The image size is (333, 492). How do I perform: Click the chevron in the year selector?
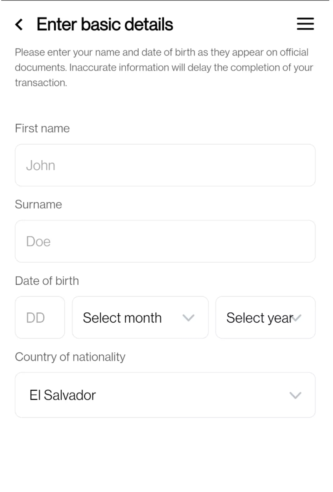click(297, 318)
